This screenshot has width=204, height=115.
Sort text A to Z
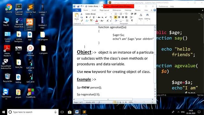point(127,20)
